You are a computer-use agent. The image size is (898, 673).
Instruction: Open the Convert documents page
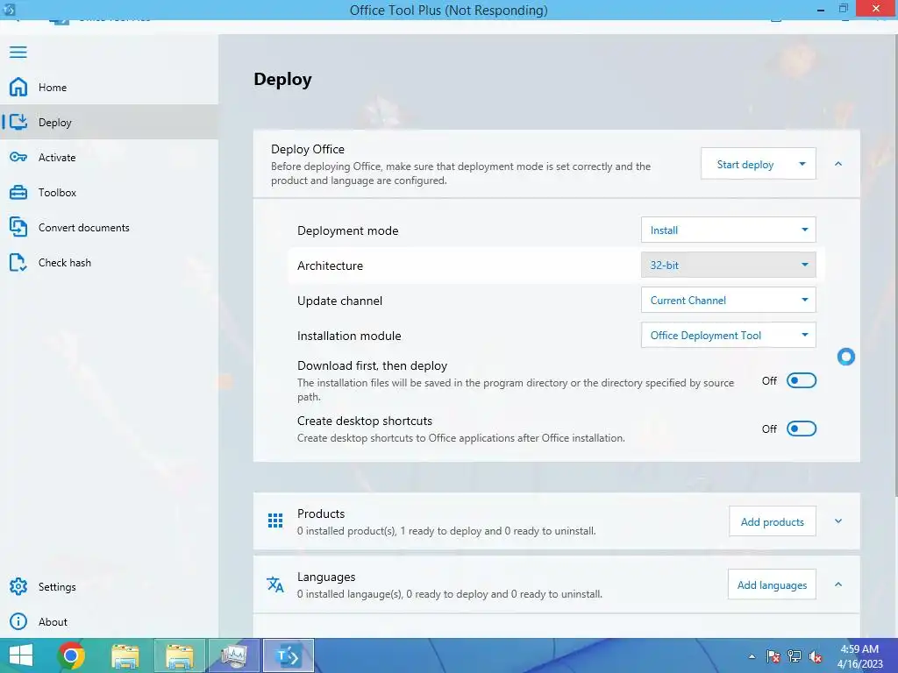tap(109, 227)
